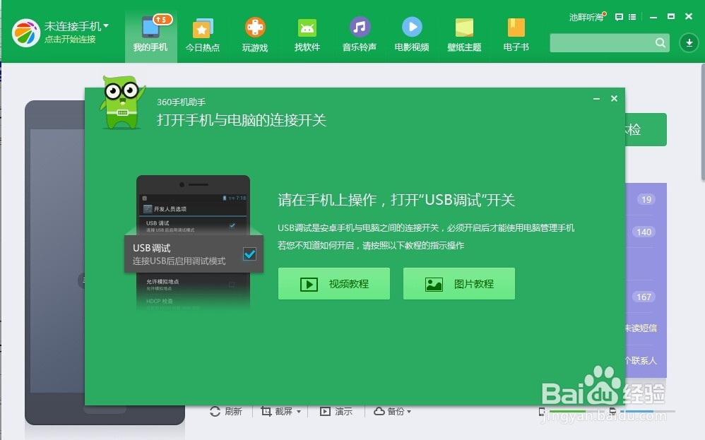Click the 视频教程 button
The height and width of the screenshot is (440, 705).
(334, 284)
